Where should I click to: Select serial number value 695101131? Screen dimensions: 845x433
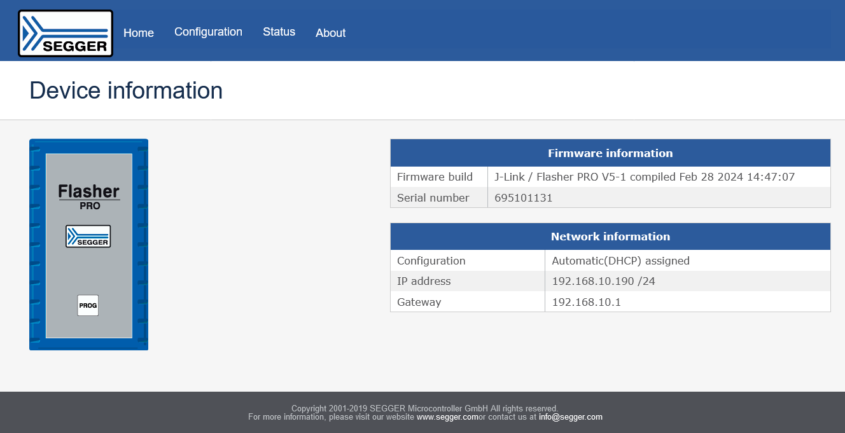click(x=659, y=198)
